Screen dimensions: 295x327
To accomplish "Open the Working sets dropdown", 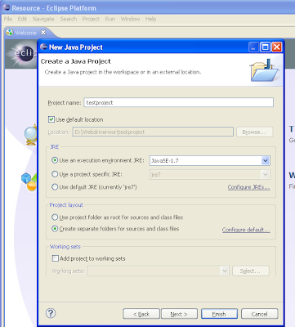I will (x=225, y=271).
